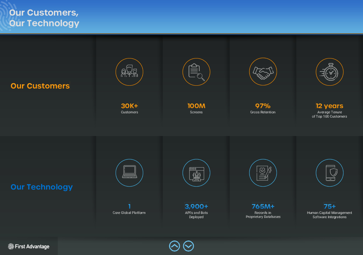
Task: Click the handshake gross retention icon
Action: tap(263, 72)
